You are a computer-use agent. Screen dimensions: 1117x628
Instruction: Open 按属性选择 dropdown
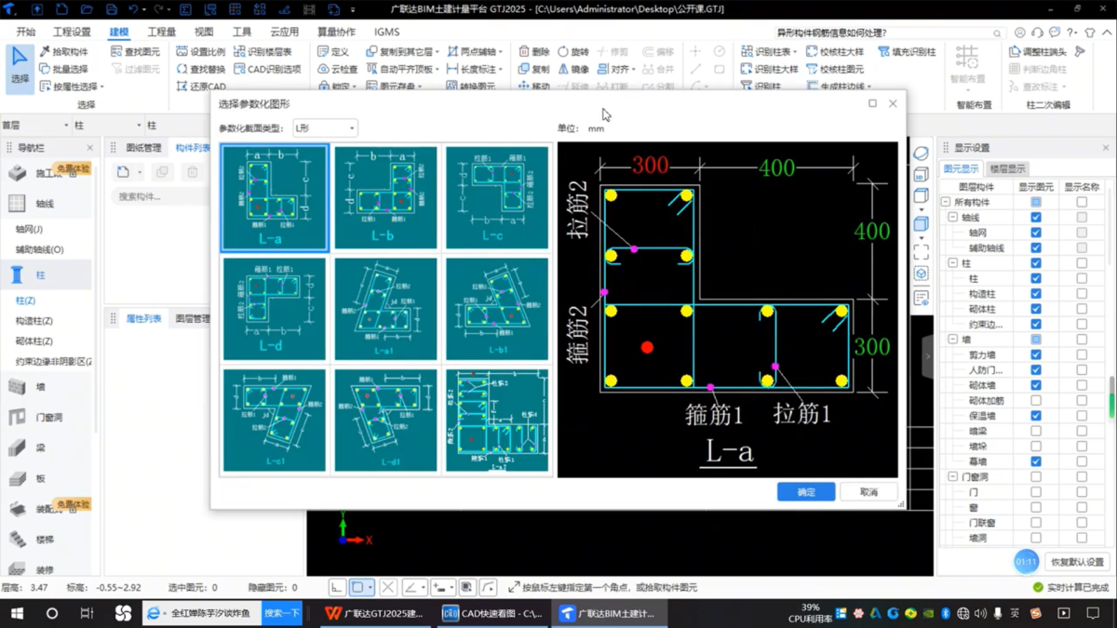[x=72, y=87]
